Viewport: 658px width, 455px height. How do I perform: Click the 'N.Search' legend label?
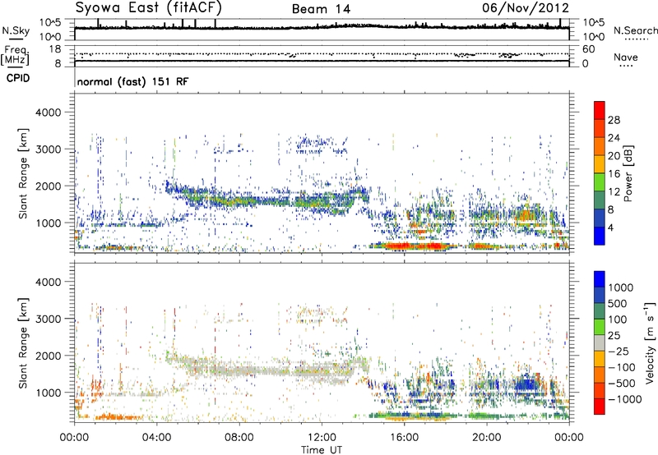point(635,30)
